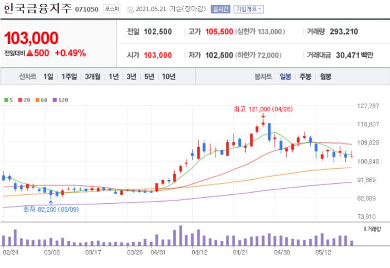The image size is (390, 268).
Task: Click the red up-triangle next to 500
Action: point(29,53)
